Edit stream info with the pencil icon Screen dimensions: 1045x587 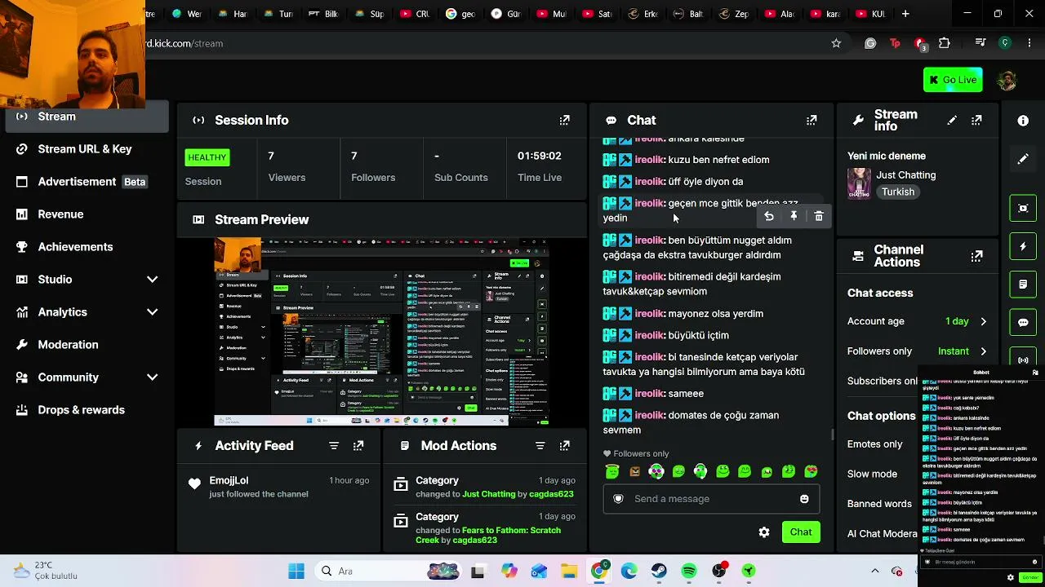coord(952,120)
